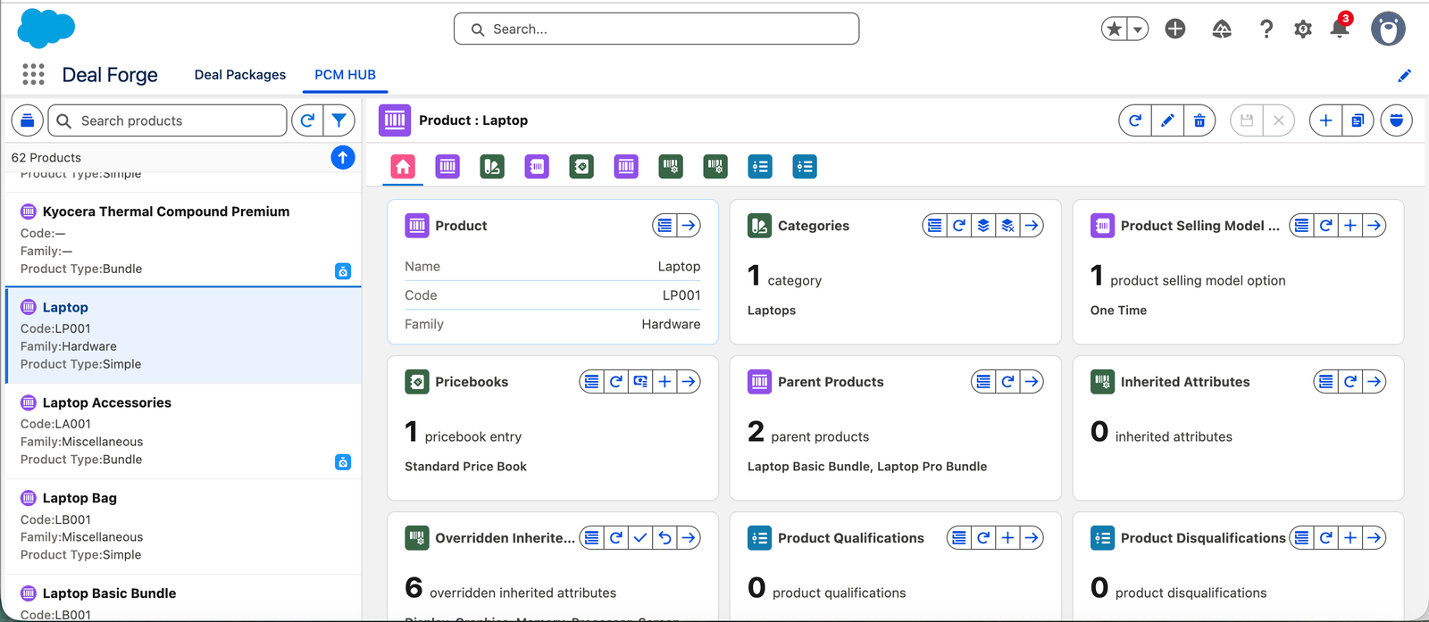Click bundle icon on Kyocera Thermal Compound row

pos(343,271)
